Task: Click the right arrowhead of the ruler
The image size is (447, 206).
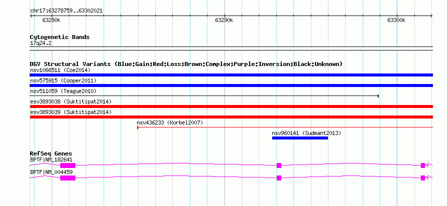Action: pos(431,15)
